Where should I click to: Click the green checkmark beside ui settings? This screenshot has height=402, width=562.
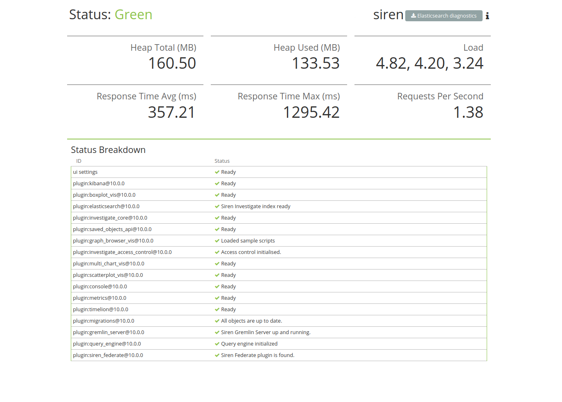[217, 172]
